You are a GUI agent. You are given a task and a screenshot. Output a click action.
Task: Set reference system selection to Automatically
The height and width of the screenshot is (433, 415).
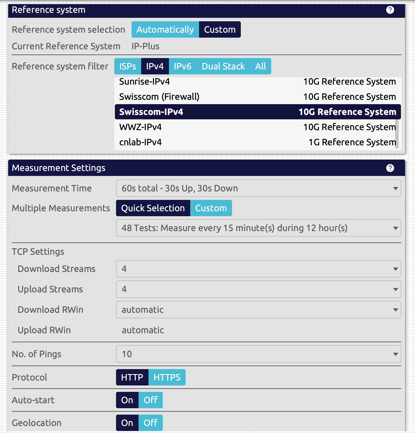tap(165, 30)
